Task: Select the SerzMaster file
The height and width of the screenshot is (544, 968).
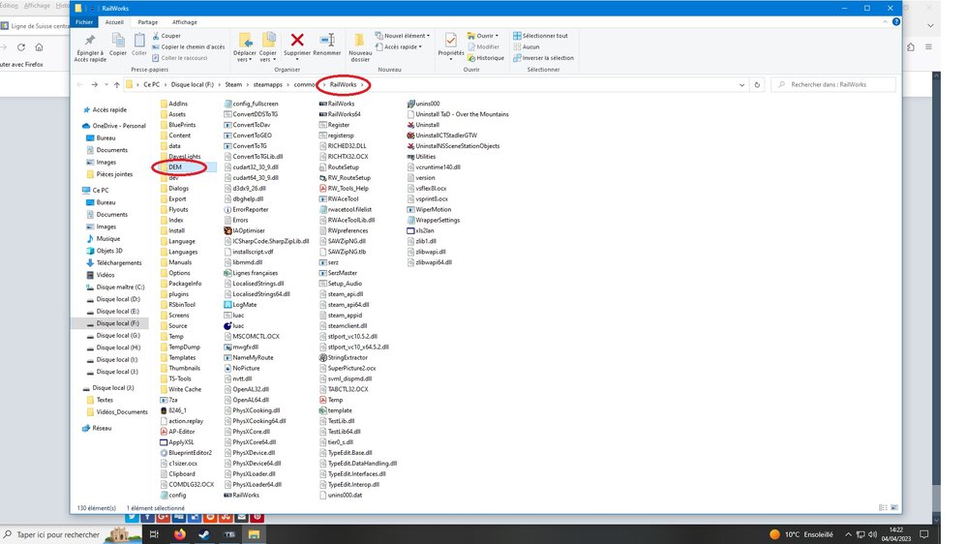Action: click(342, 273)
